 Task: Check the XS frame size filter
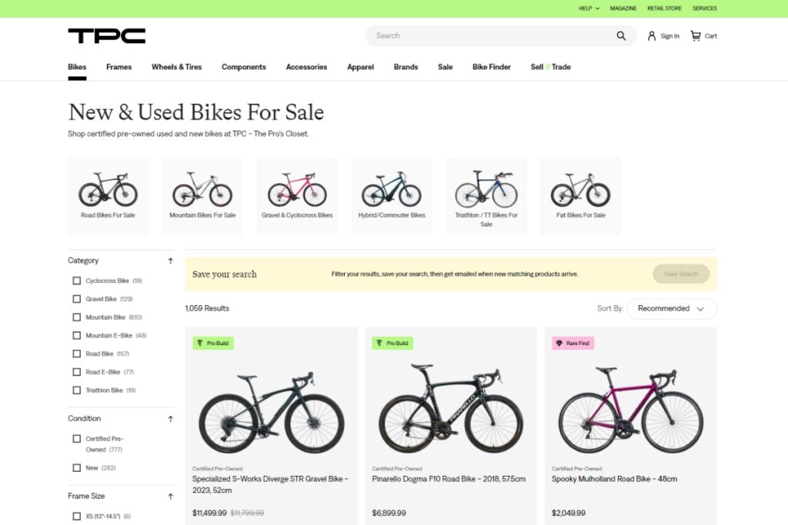coord(76,516)
